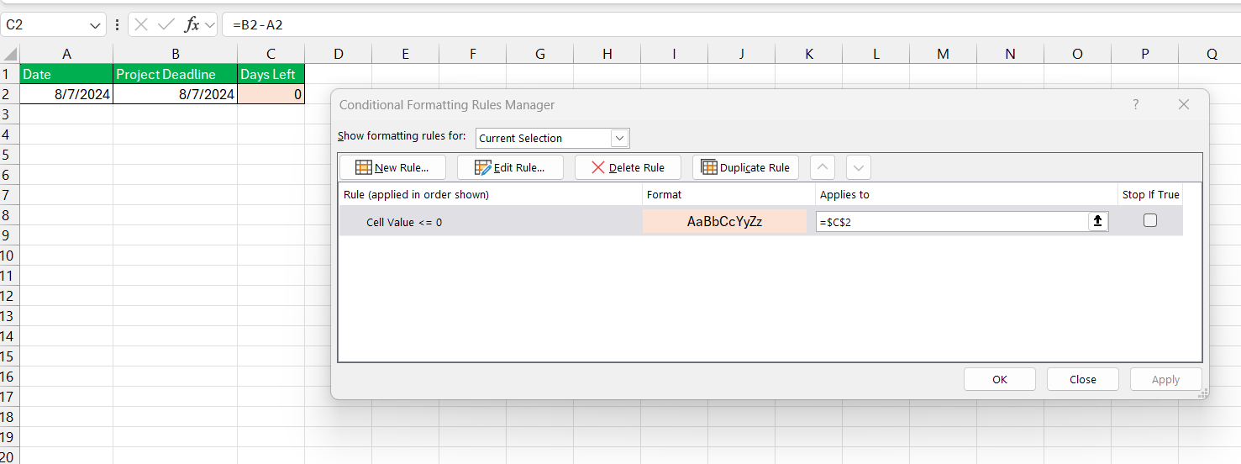Select row 1 header
Image resolution: width=1241 pixels, height=464 pixels.
tap(9, 74)
